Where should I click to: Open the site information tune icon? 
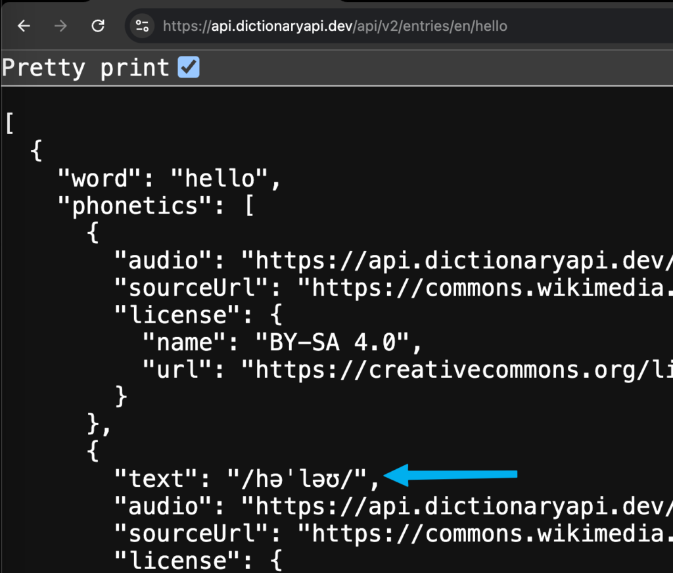coord(142,26)
